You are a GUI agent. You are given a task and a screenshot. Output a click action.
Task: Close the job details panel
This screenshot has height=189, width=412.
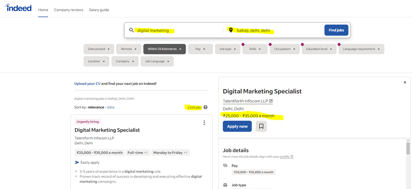point(405,82)
